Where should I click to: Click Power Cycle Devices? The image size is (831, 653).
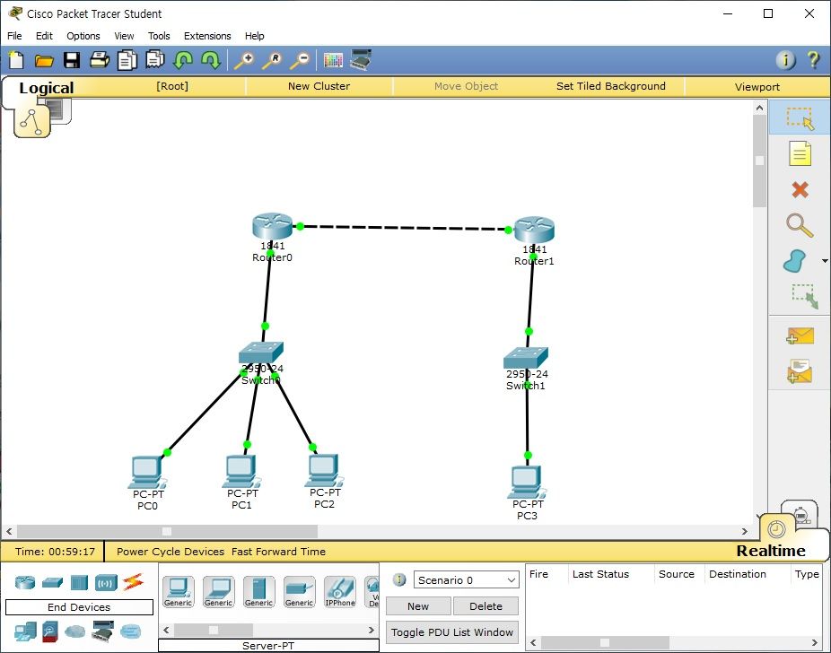171,552
